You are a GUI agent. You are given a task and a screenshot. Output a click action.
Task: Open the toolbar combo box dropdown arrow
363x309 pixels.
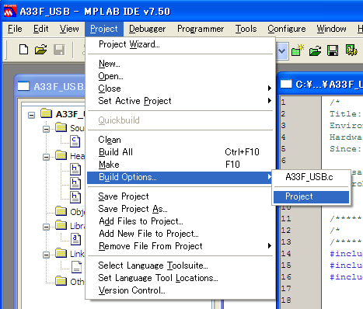coord(282,50)
